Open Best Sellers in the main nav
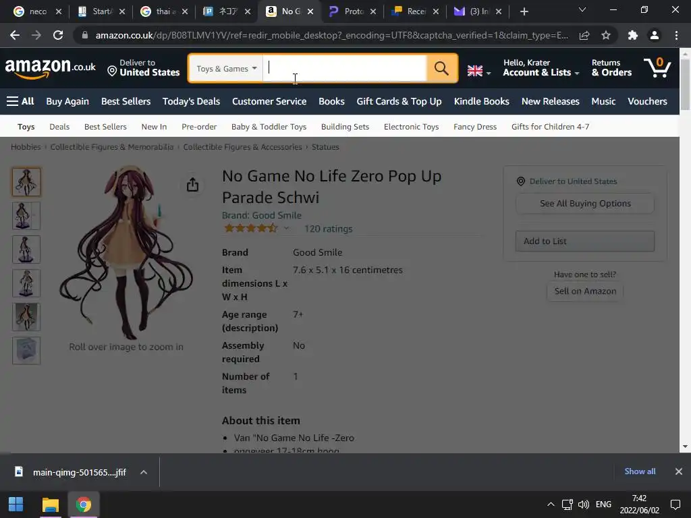 126,101
